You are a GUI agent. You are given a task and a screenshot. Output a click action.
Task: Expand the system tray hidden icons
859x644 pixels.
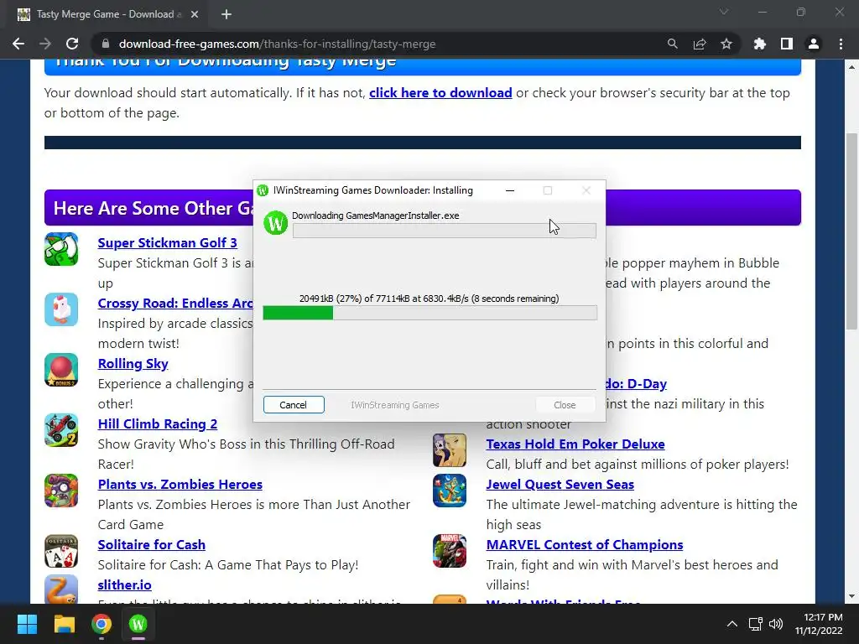pyautogui.click(x=731, y=624)
